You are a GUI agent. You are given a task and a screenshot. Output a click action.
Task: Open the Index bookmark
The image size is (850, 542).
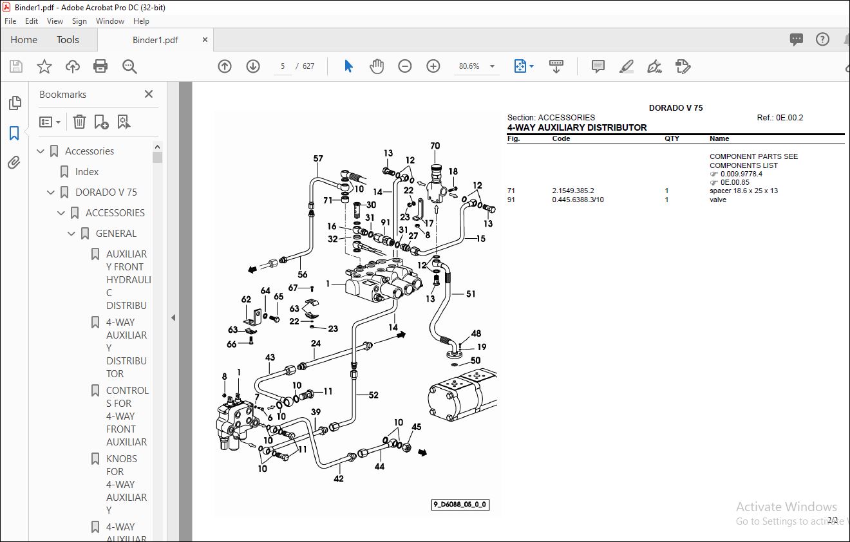click(87, 172)
